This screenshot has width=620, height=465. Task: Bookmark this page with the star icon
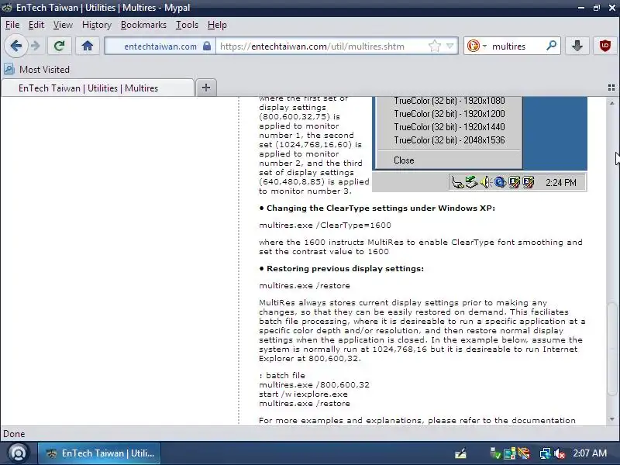pyautogui.click(x=435, y=46)
